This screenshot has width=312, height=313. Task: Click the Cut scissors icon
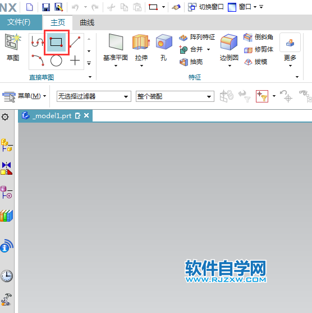(111, 7)
